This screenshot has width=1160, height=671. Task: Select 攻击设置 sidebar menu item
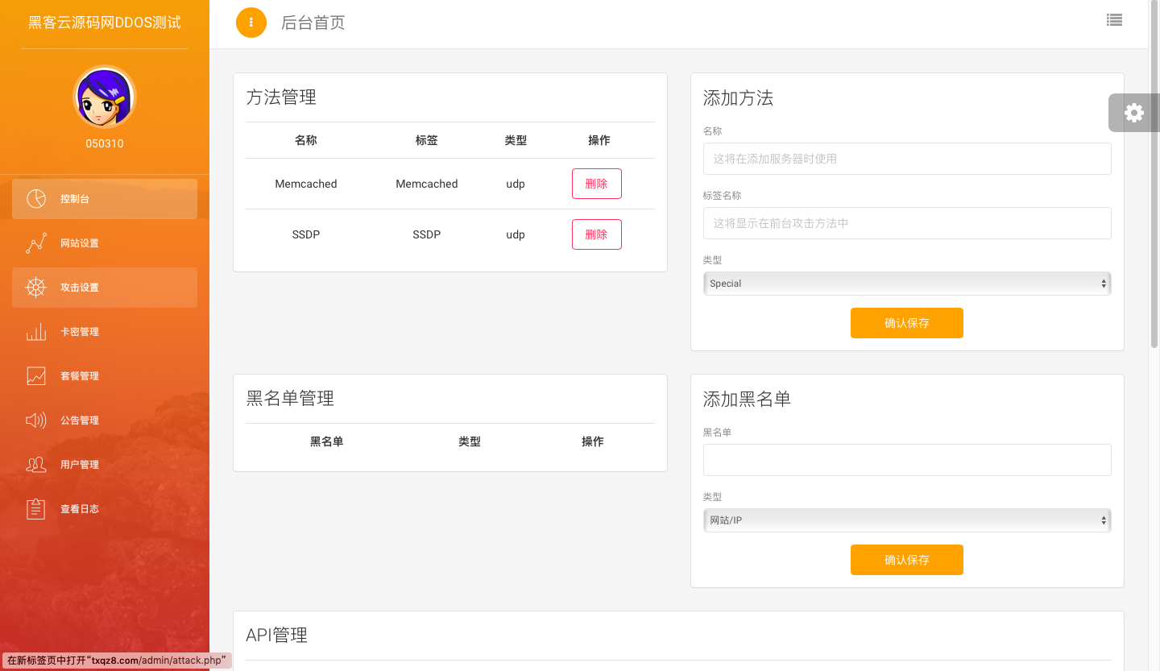[105, 288]
